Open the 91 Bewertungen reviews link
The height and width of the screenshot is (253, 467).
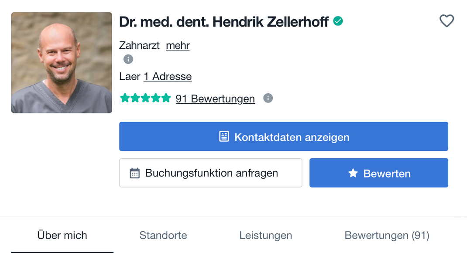click(215, 99)
